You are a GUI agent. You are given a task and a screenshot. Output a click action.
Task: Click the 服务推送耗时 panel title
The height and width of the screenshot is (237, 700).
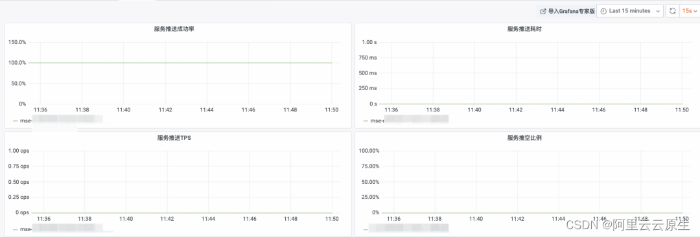click(524, 29)
